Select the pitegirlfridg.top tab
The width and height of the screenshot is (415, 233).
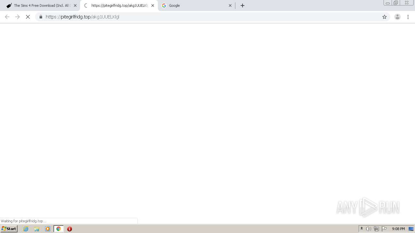coord(119,6)
